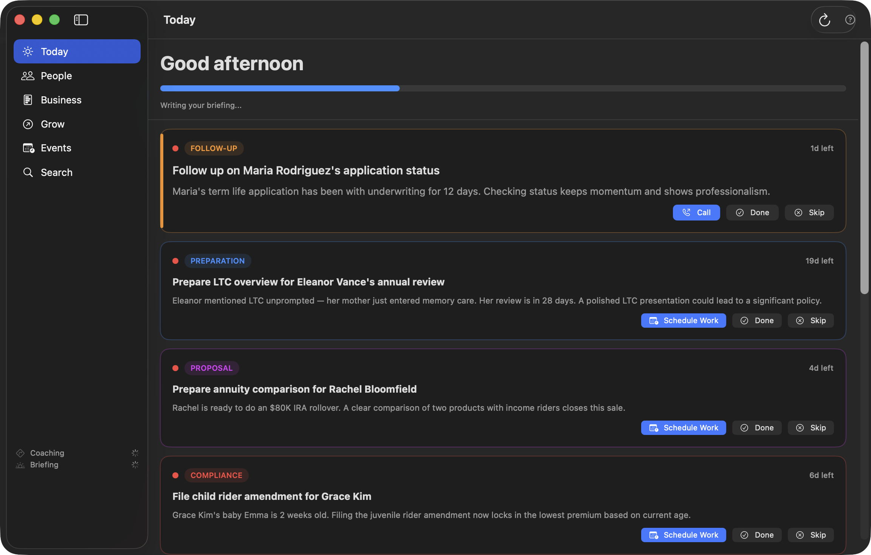
Task: Click the Search icon in the sidebar
Action: pyautogui.click(x=28, y=172)
